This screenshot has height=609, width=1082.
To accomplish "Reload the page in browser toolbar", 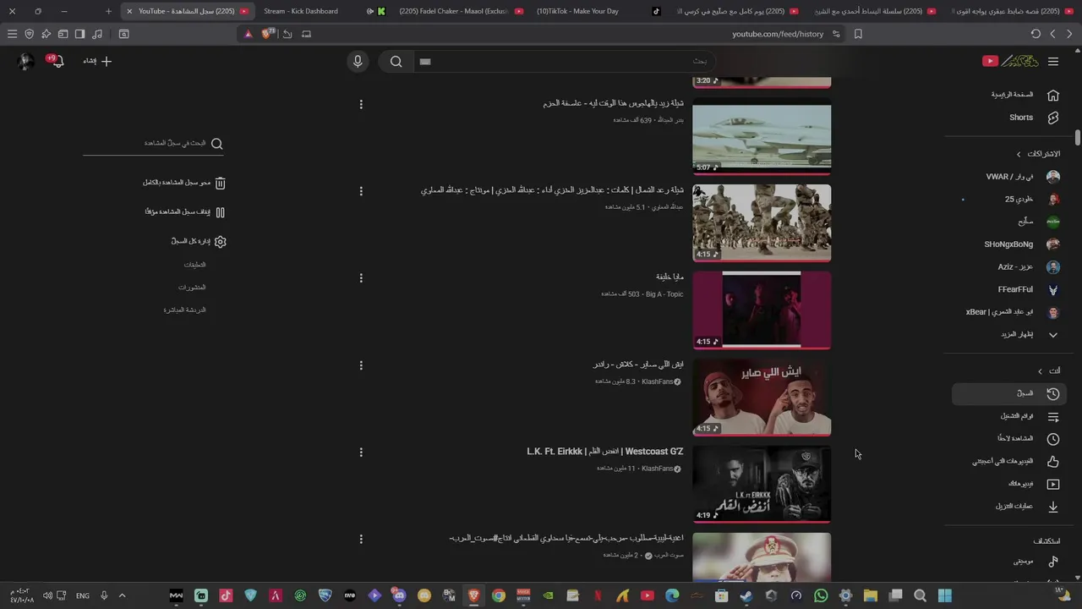I will point(1036,34).
